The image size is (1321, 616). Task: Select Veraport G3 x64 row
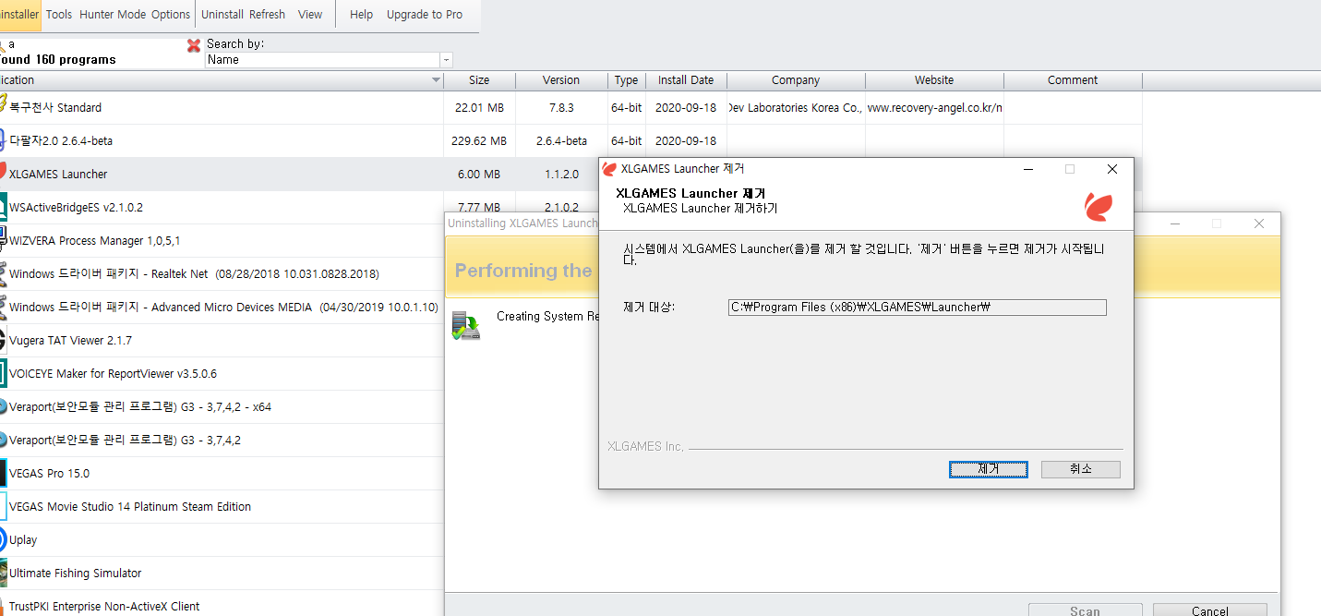point(222,407)
